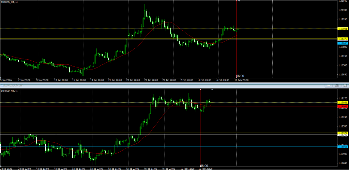Click the EURUSD_MT,H4 chart title label
The height and width of the screenshot is (170, 349).
coord(10,3)
